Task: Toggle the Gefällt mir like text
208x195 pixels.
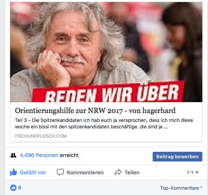Action: [33, 172]
